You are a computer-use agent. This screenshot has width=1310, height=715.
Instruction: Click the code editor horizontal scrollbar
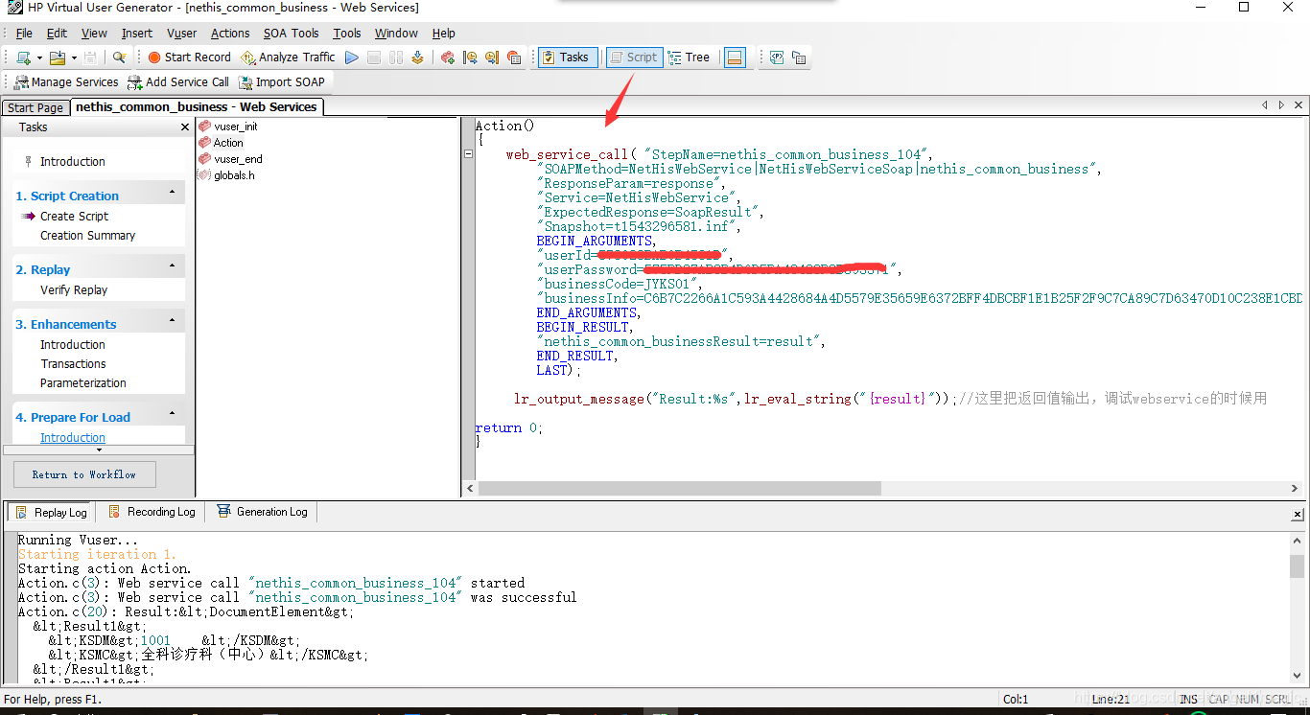click(679, 488)
